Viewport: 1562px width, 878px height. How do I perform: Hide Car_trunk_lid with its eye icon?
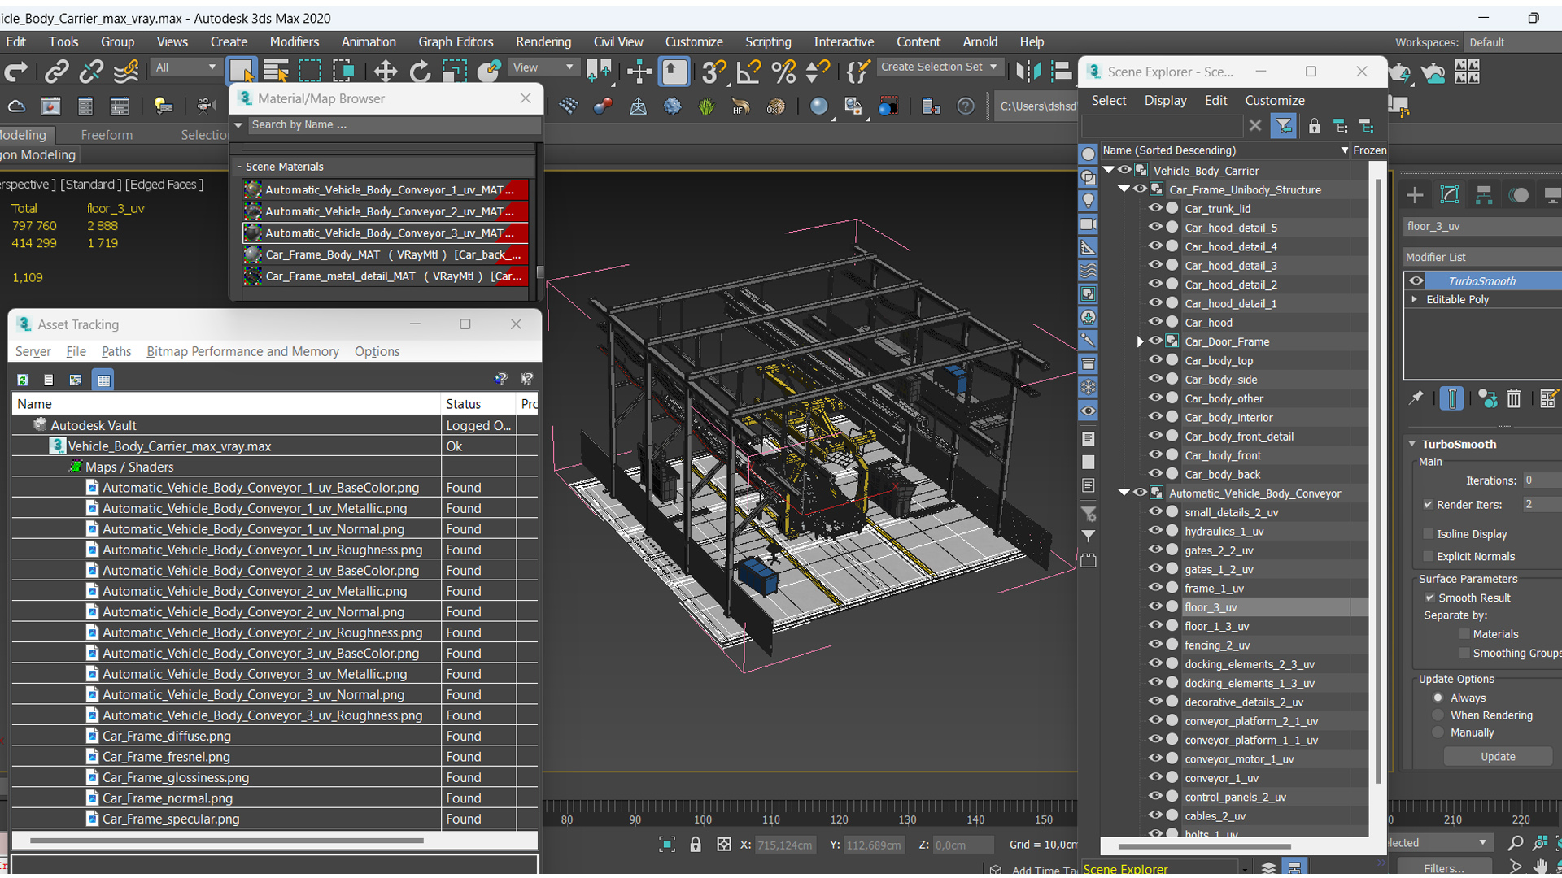point(1155,208)
